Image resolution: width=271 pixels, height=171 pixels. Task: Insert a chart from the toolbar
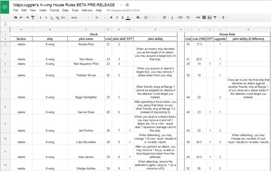tap(209, 18)
